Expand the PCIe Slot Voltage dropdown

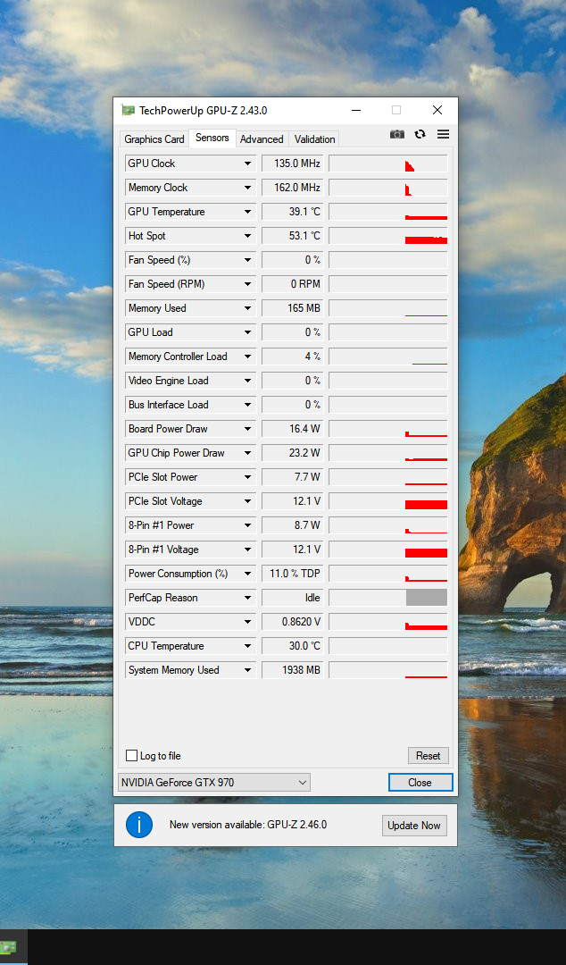coord(247,501)
